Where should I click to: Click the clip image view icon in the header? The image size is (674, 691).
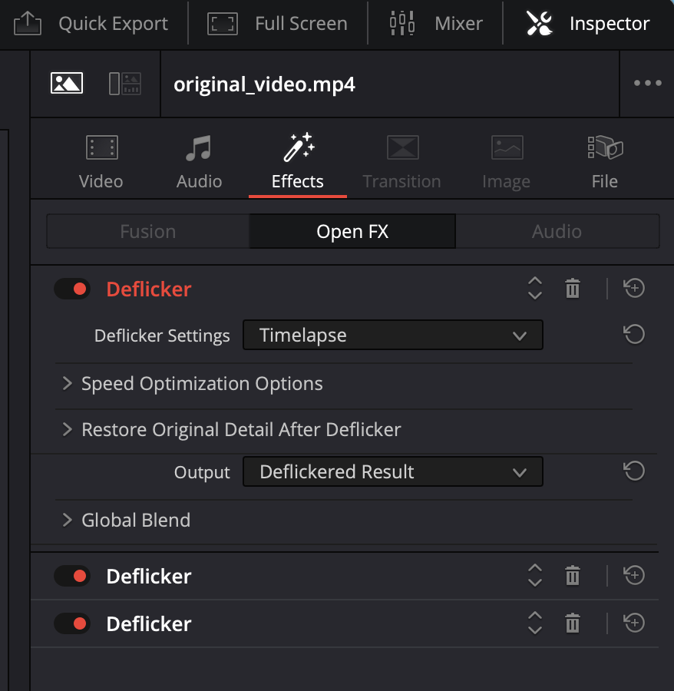tap(67, 84)
